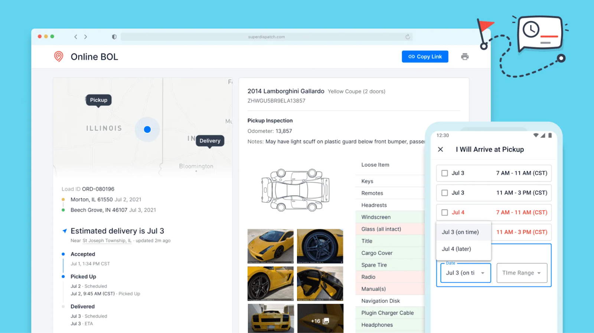Click the Spare Tire row
Image resolution: width=594 pixels, height=333 pixels.
390,265
